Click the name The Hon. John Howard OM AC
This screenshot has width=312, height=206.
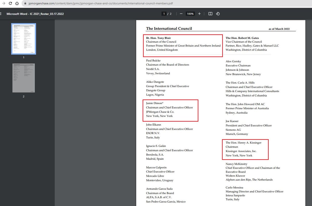pyautogui.click(x=245, y=104)
